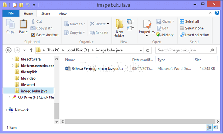Select file word folder

tap(28, 85)
